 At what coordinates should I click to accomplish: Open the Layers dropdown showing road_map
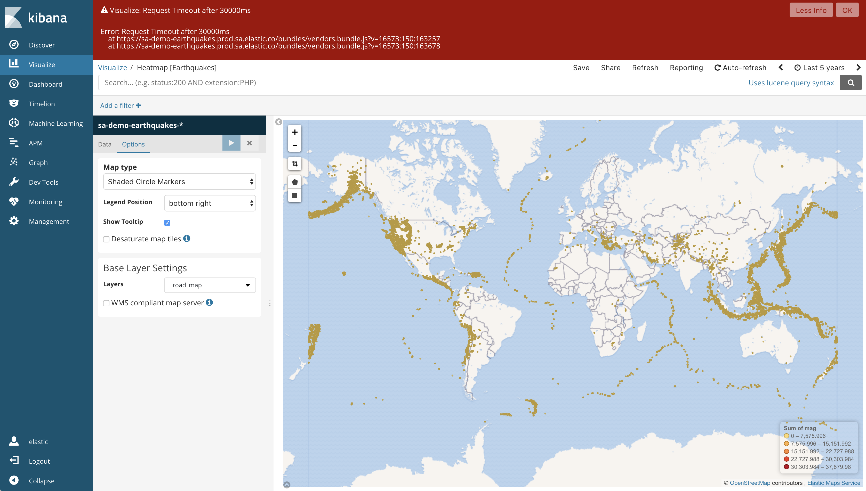click(x=210, y=285)
